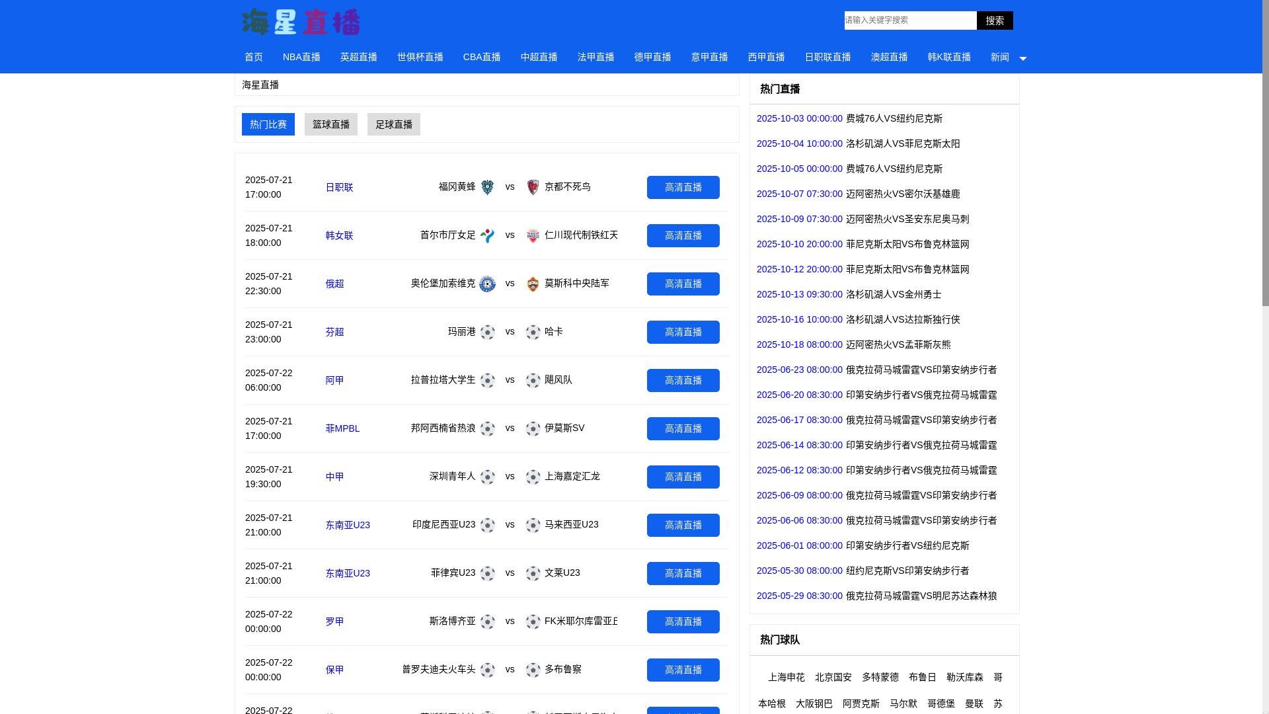Open the 北京国安 team link
The height and width of the screenshot is (714, 1269).
click(833, 677)
